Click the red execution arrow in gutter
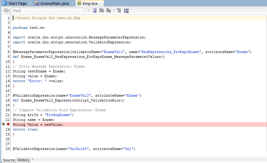 pos(8,124)
